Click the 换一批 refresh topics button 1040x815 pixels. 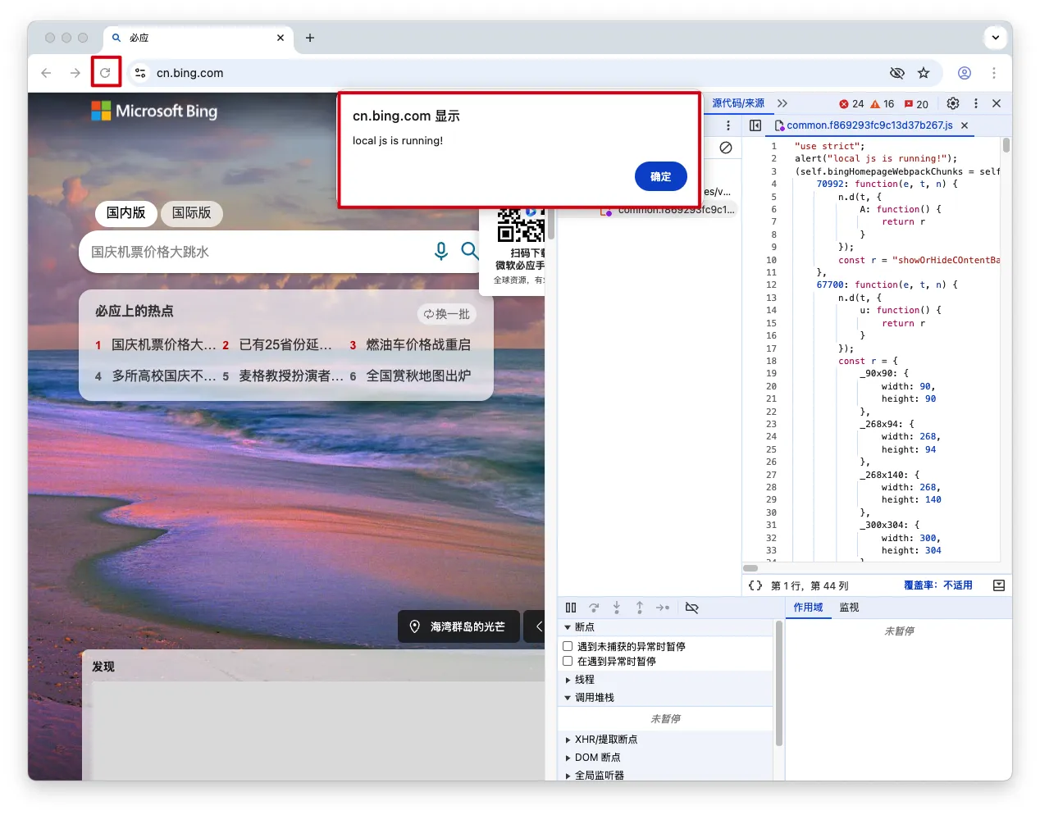coord(447,314)
